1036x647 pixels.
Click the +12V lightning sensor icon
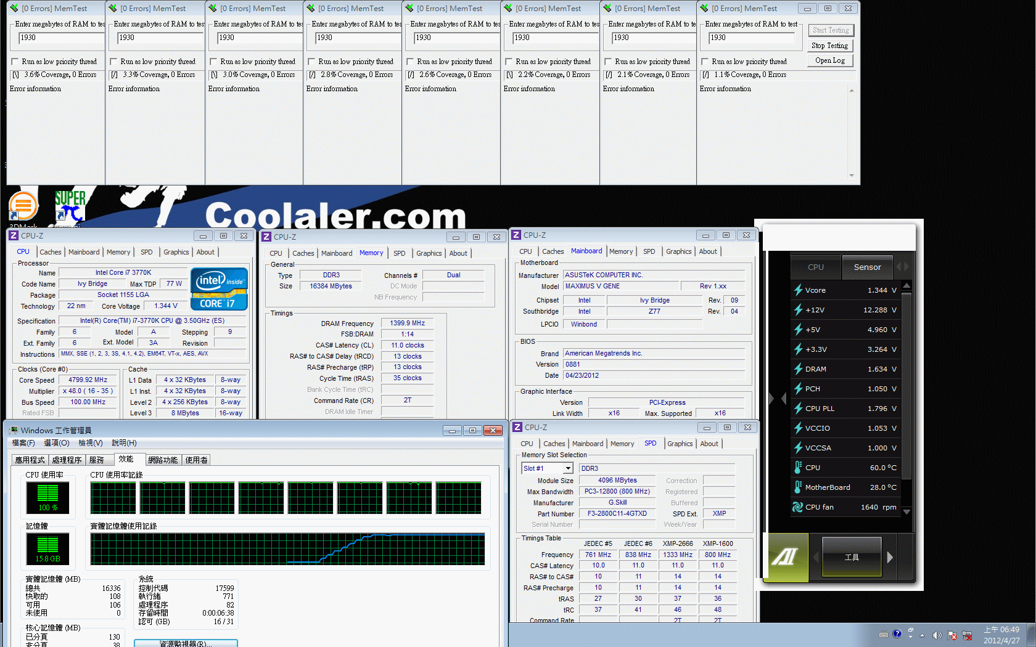tap(798, 310)
